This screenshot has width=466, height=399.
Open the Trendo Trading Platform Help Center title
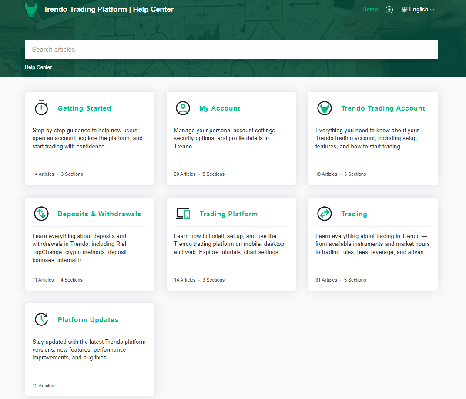108,10
